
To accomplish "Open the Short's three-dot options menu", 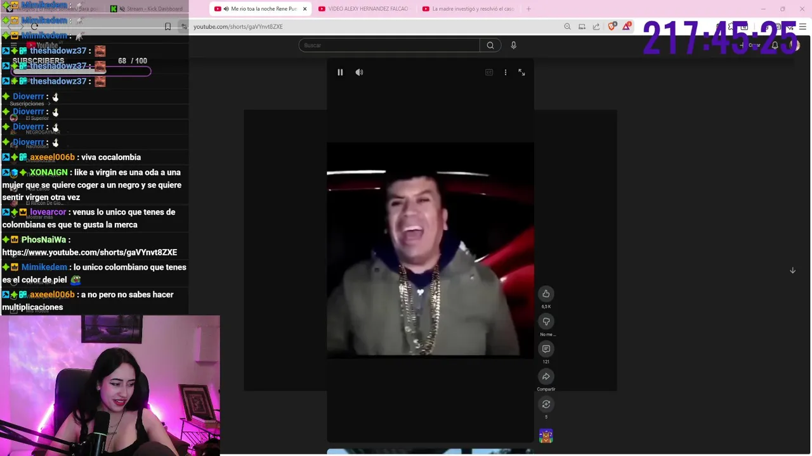I will pos(506,72).
